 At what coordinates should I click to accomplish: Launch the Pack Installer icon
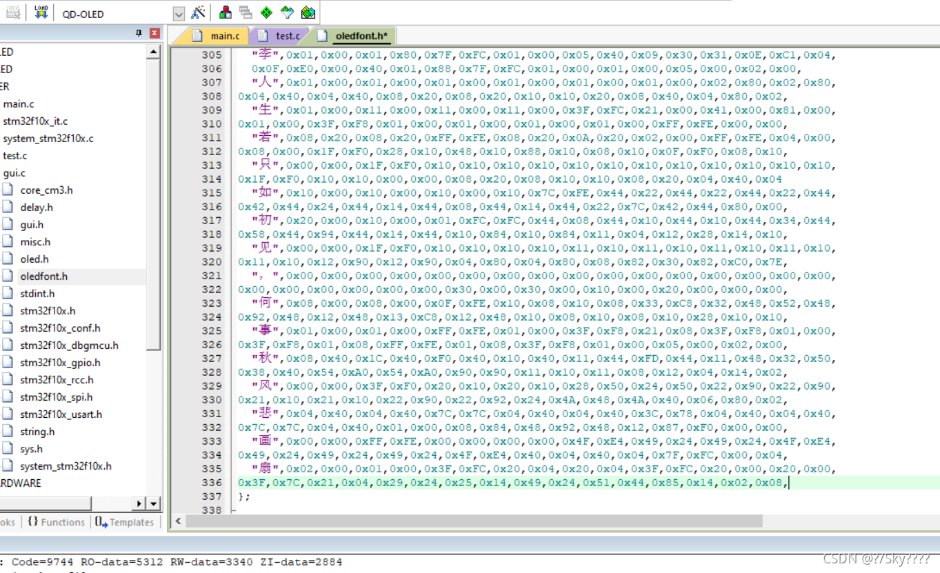308,12
